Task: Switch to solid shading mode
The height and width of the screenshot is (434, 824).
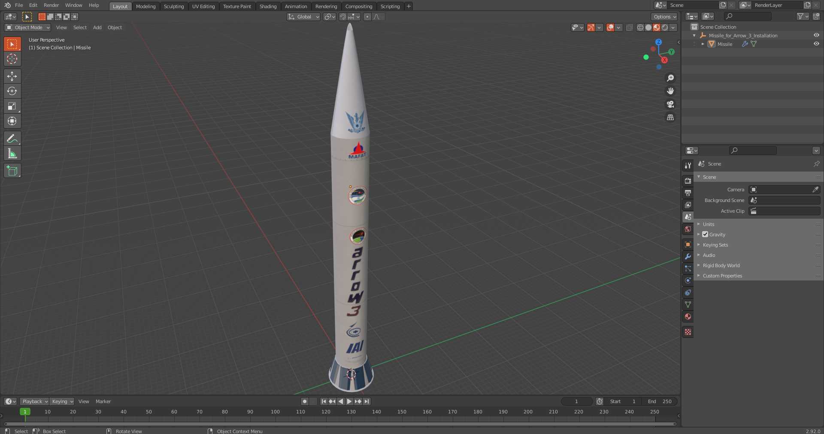Action: point(648,27)
